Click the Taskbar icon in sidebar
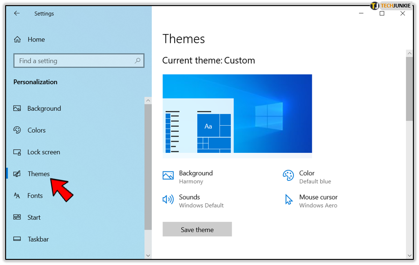 point(17,239)
